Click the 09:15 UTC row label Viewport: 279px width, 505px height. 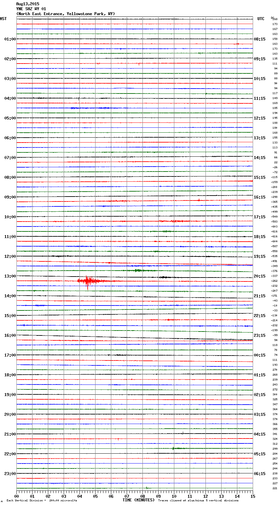[x=260, y=59]
